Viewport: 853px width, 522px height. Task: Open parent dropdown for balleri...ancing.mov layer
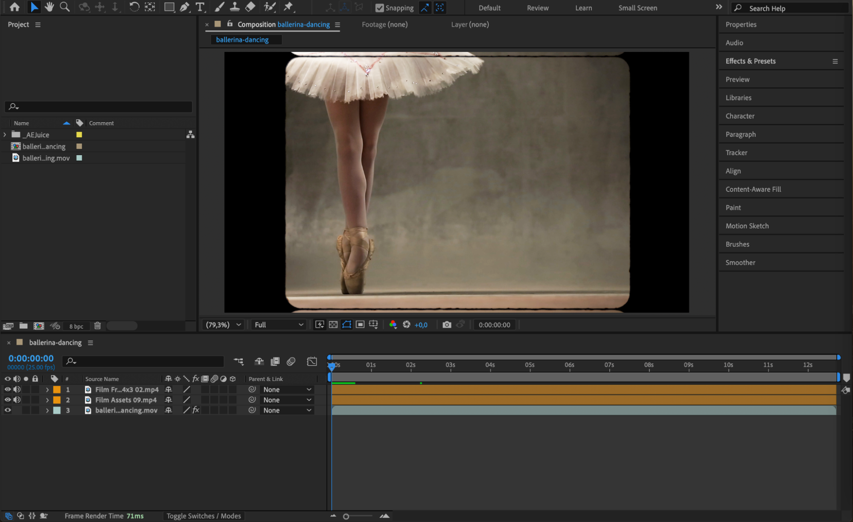tap(287, 410)
